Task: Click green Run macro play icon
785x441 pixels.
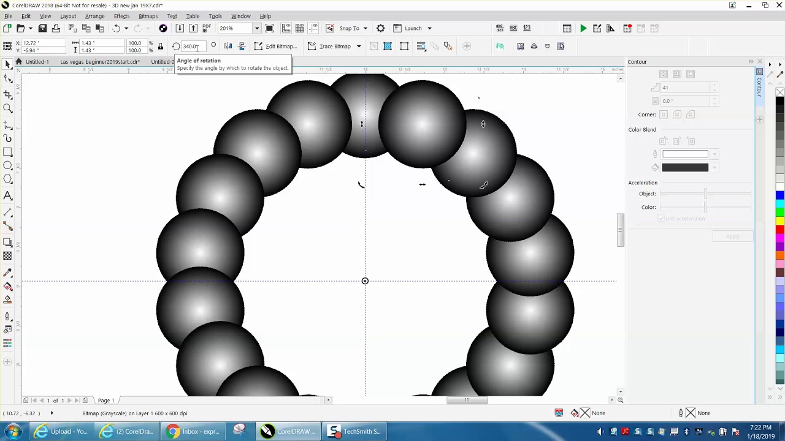Action: pos(583,28)
